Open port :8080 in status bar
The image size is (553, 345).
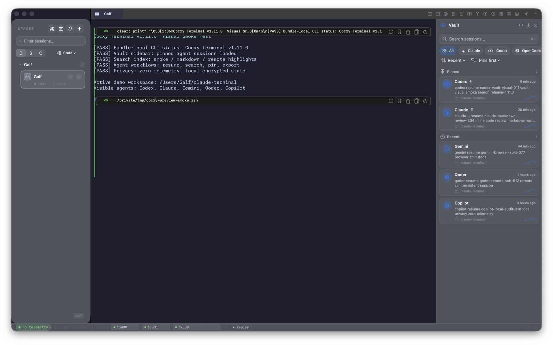pyautogui.click(x=125, y=327)
